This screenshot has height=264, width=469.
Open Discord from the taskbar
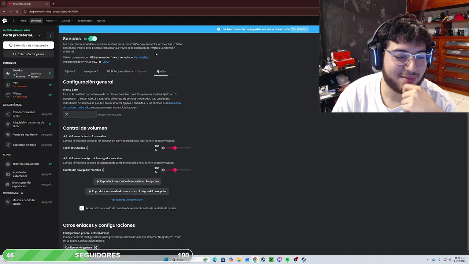pyautogui.click(x=279, y=260)
